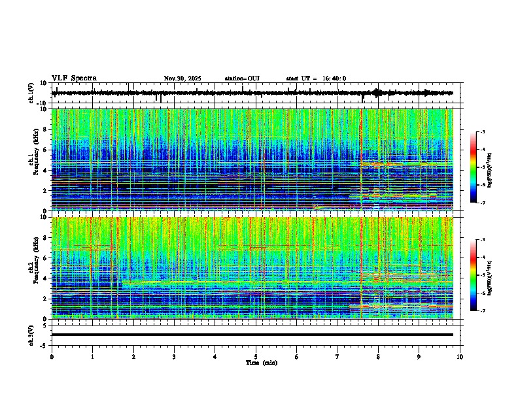Click the strong vertical burst in ch.1 spectrogram near 7.6 min
Image resolution: width=518 pixels, height=400 pixels.
tap(362, 159)
